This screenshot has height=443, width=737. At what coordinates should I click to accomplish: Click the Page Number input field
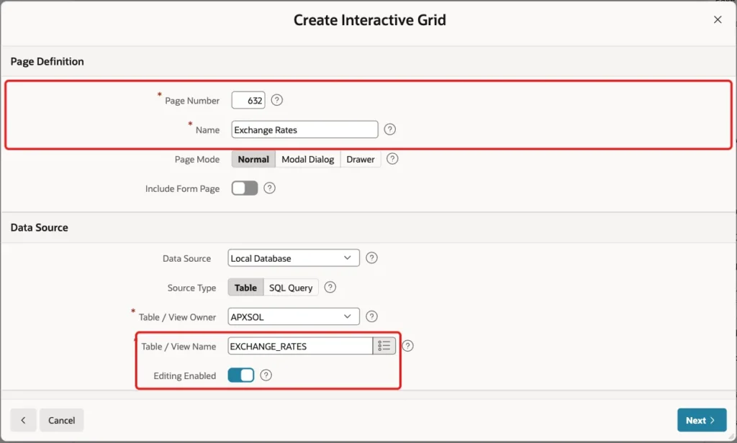coord(248,100)
